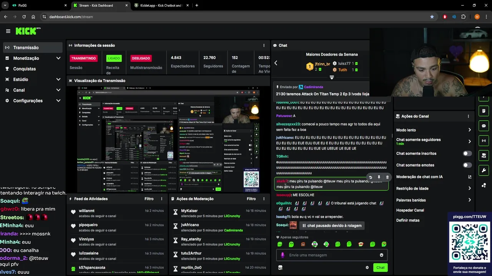Click jfzinn_br in the top donors
This screenshot has width=492, height=276.
click(322, 64)
